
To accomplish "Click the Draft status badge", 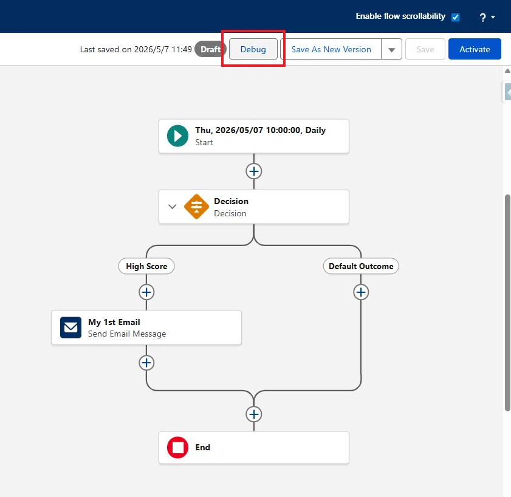I will pyautogui.click(x=210, y=49).
